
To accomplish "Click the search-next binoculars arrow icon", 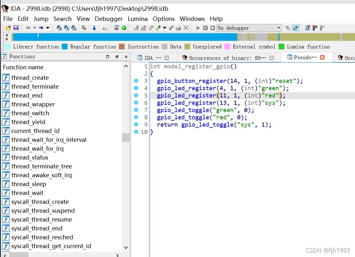I will pyautogui.click(x=84, y=28).
